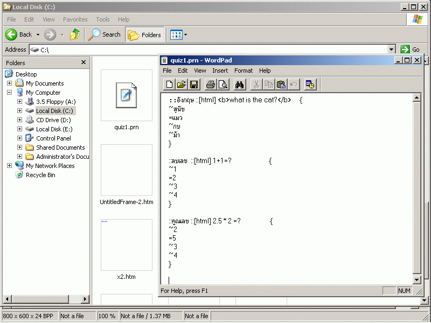Save the document using the floppy disk icon
The width and height of the screenshot is (431, 323).
click(194, 84)
